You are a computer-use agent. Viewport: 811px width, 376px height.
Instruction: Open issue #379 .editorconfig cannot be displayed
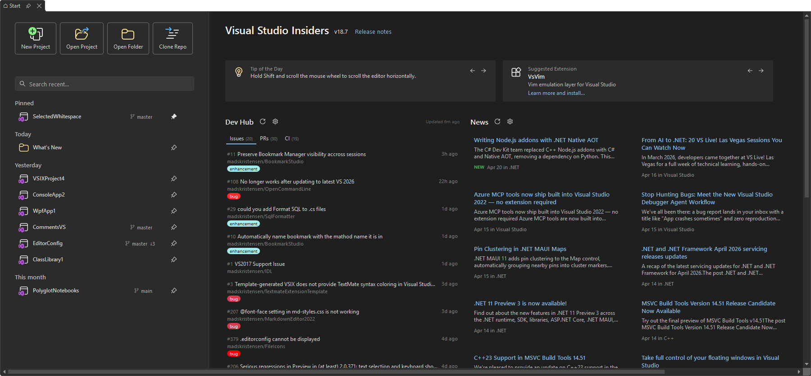[280, 339]
